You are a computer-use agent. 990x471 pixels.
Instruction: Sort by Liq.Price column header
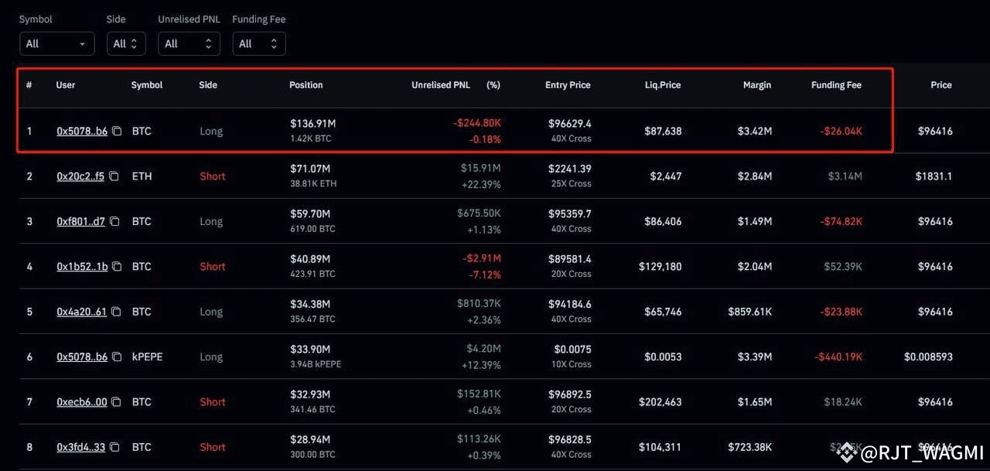[663, 85]
